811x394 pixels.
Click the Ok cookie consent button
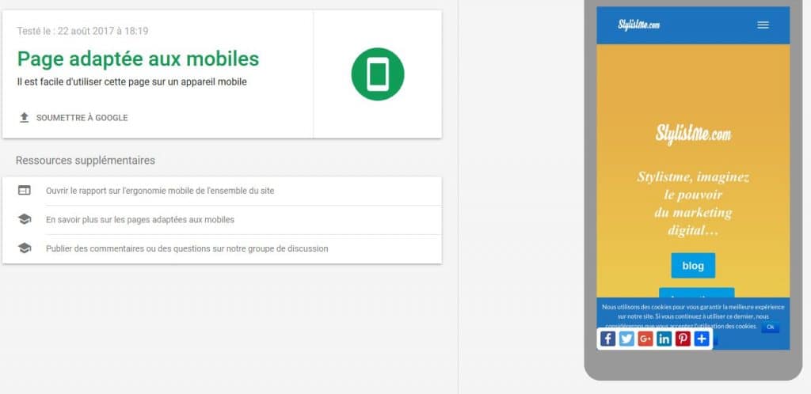(x=770, y=327)
